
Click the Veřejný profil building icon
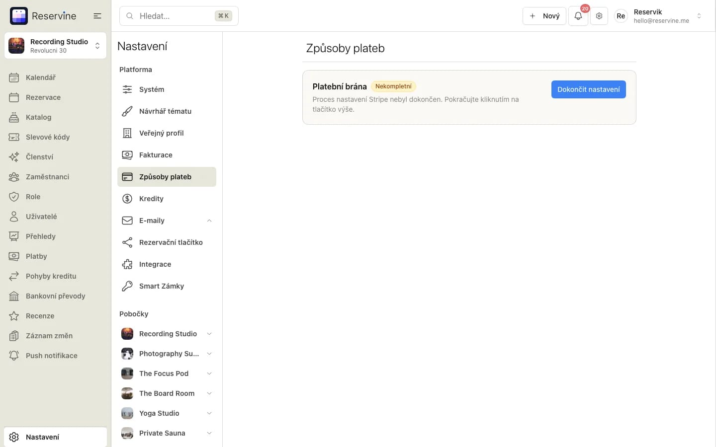(127, 133)
